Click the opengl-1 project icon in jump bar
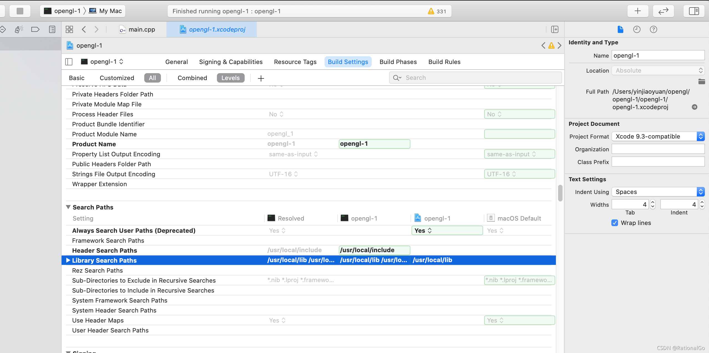Image resolution: width=709 pixels, height=353 pixels. 70,45
